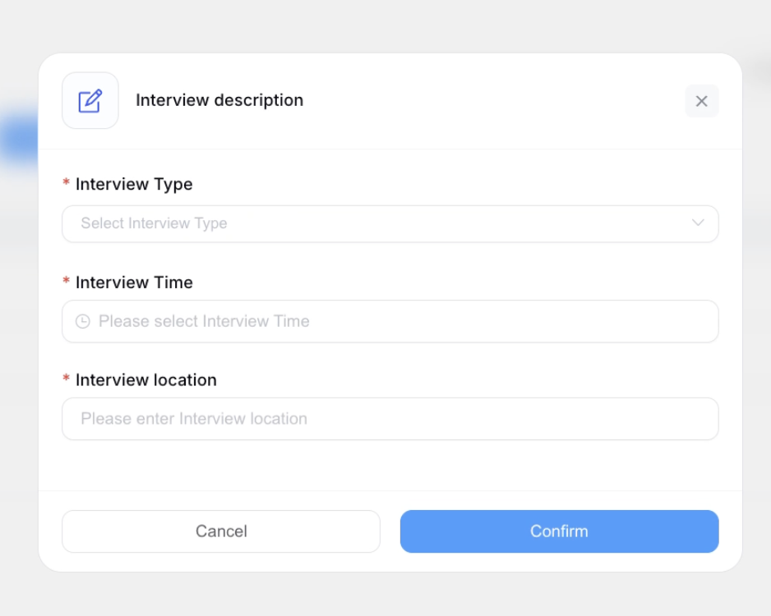Click the Interview description title text
Screen dimensions: 771x616
(219, 100)
